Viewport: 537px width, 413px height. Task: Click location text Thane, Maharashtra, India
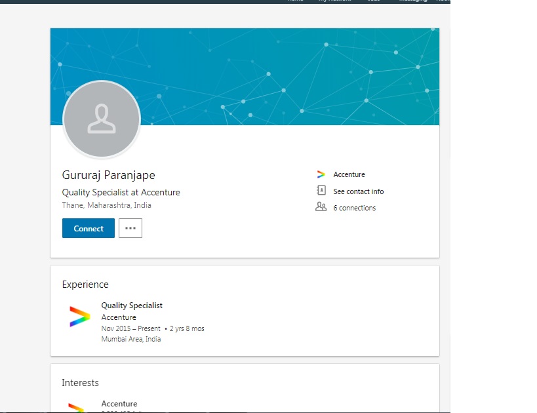click(x=106, y=205)
